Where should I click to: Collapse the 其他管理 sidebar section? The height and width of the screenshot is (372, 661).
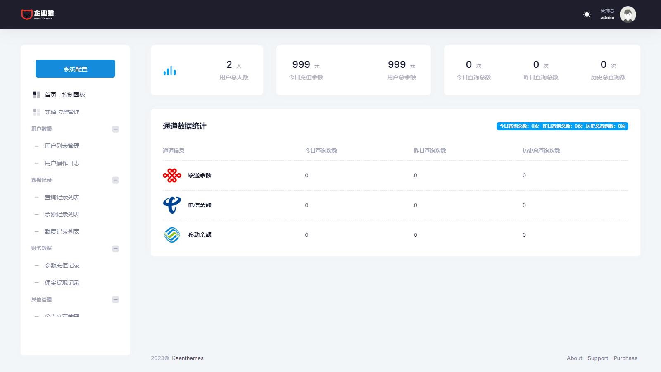116,300
